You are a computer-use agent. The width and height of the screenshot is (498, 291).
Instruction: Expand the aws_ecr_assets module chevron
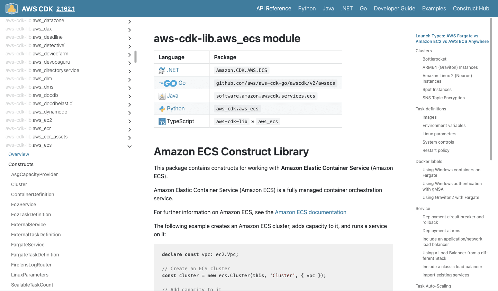(x=129, y=138)
